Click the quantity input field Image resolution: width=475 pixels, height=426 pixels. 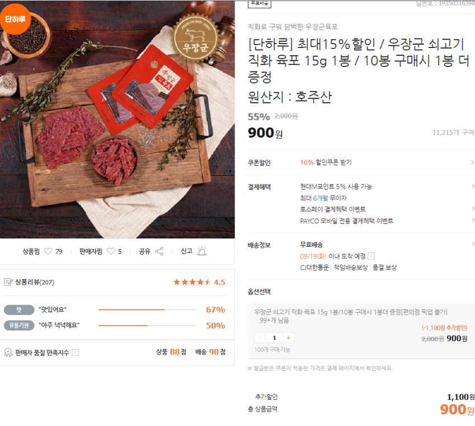tap(275, 338)
